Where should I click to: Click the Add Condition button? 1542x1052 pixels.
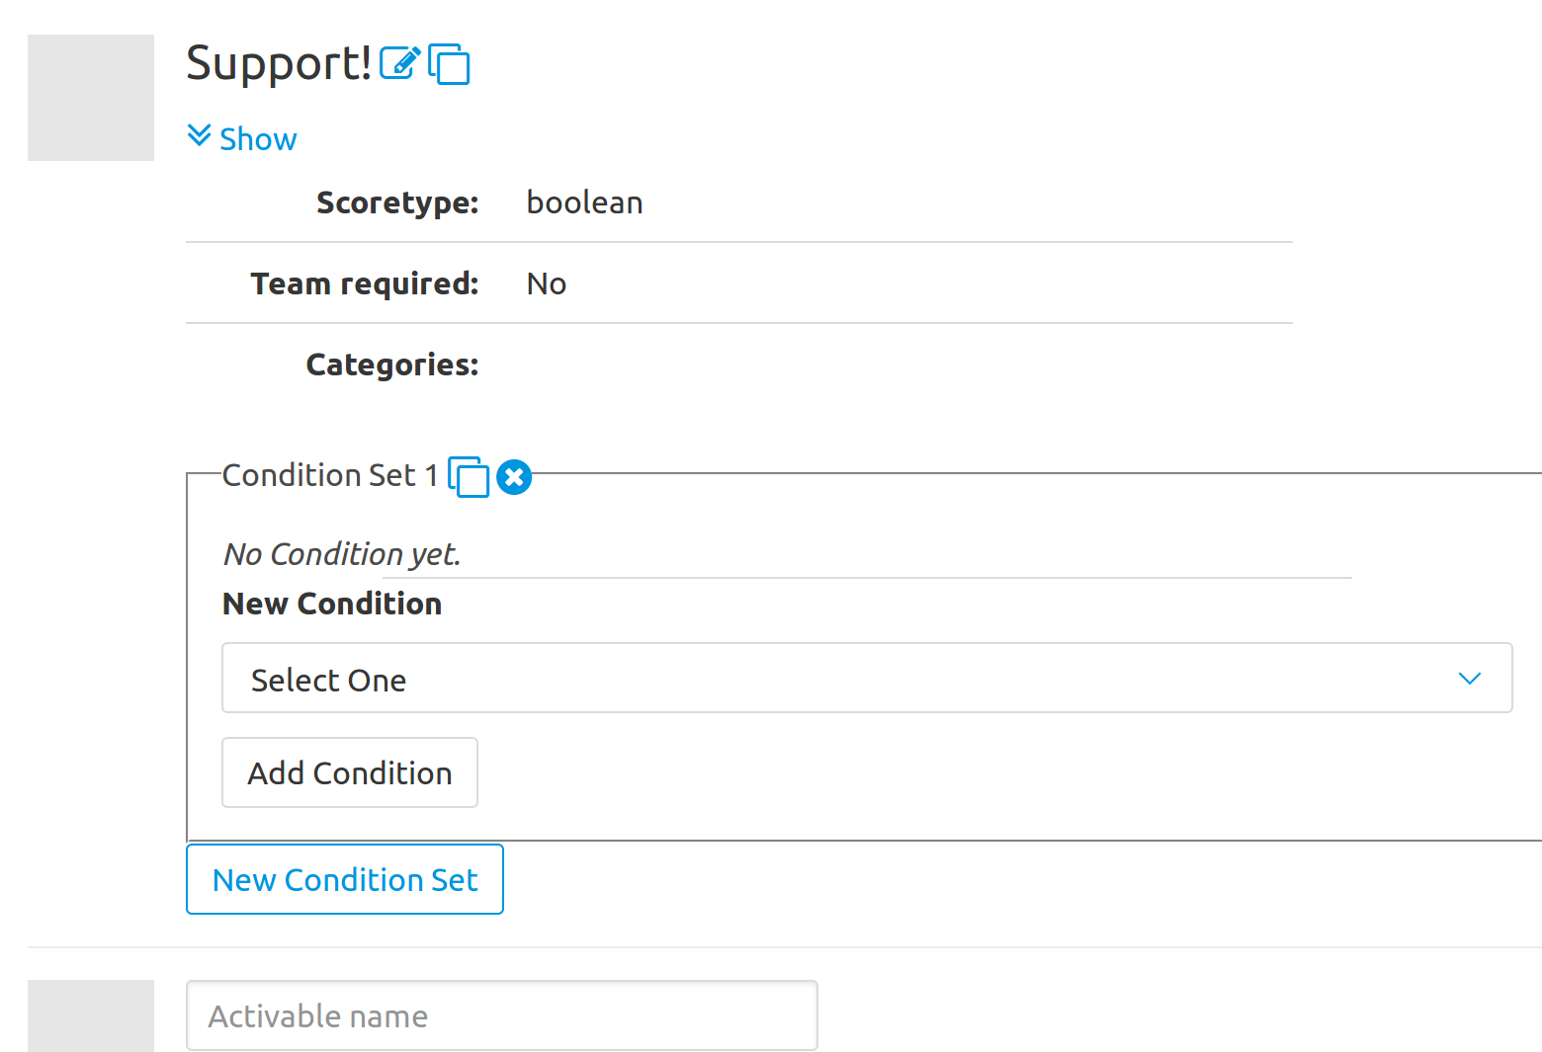350,772
